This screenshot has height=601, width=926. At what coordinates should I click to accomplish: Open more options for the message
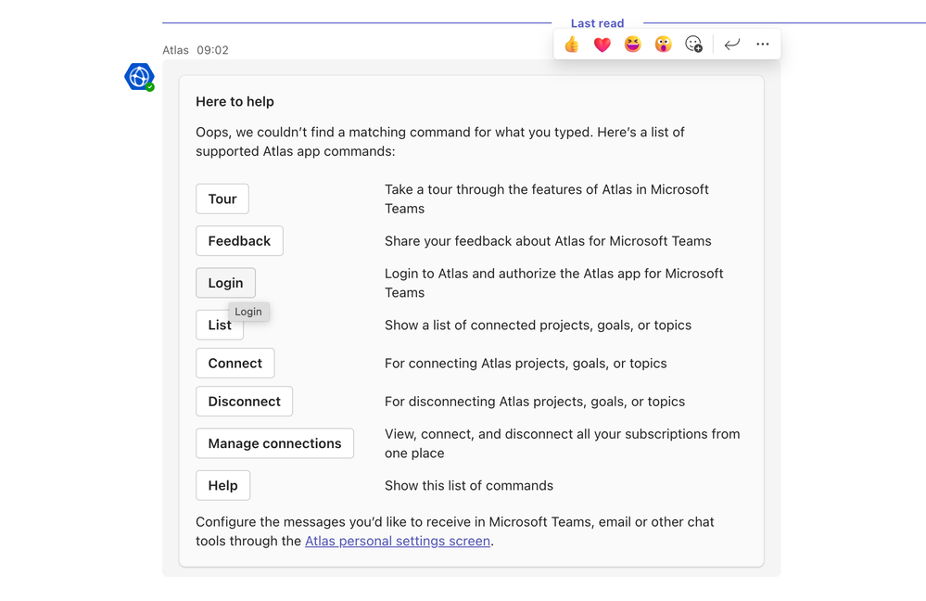click(763, 45)
